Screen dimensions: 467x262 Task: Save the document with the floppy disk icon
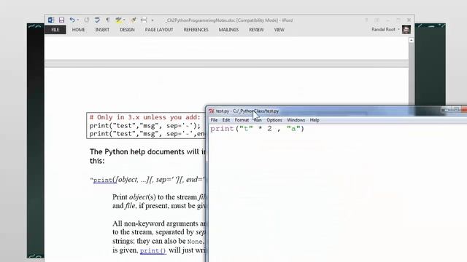click(x=61, y=20)
